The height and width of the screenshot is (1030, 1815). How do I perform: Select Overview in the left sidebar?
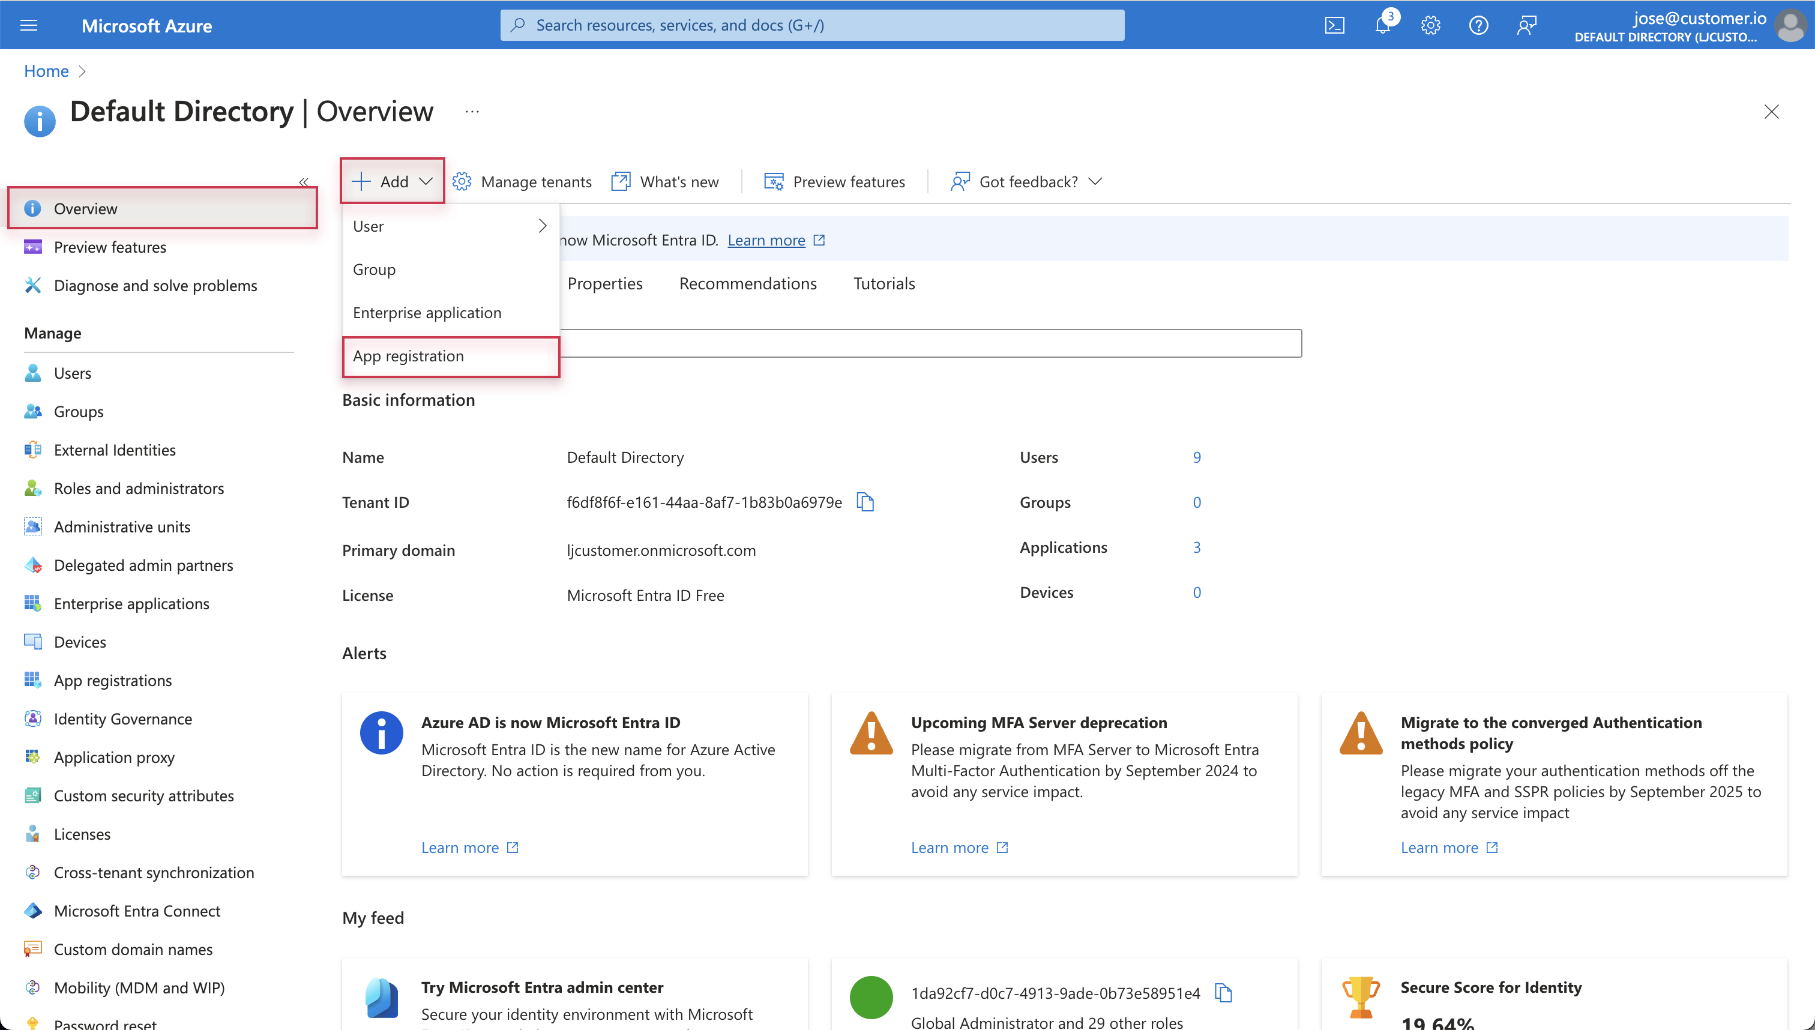[x=163, y=208]
